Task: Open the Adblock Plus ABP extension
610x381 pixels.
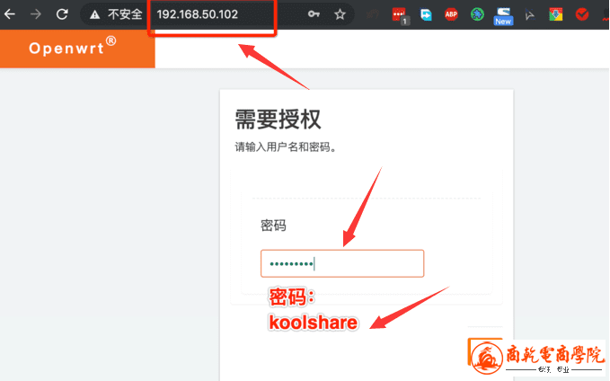Action: coord(451,14)
